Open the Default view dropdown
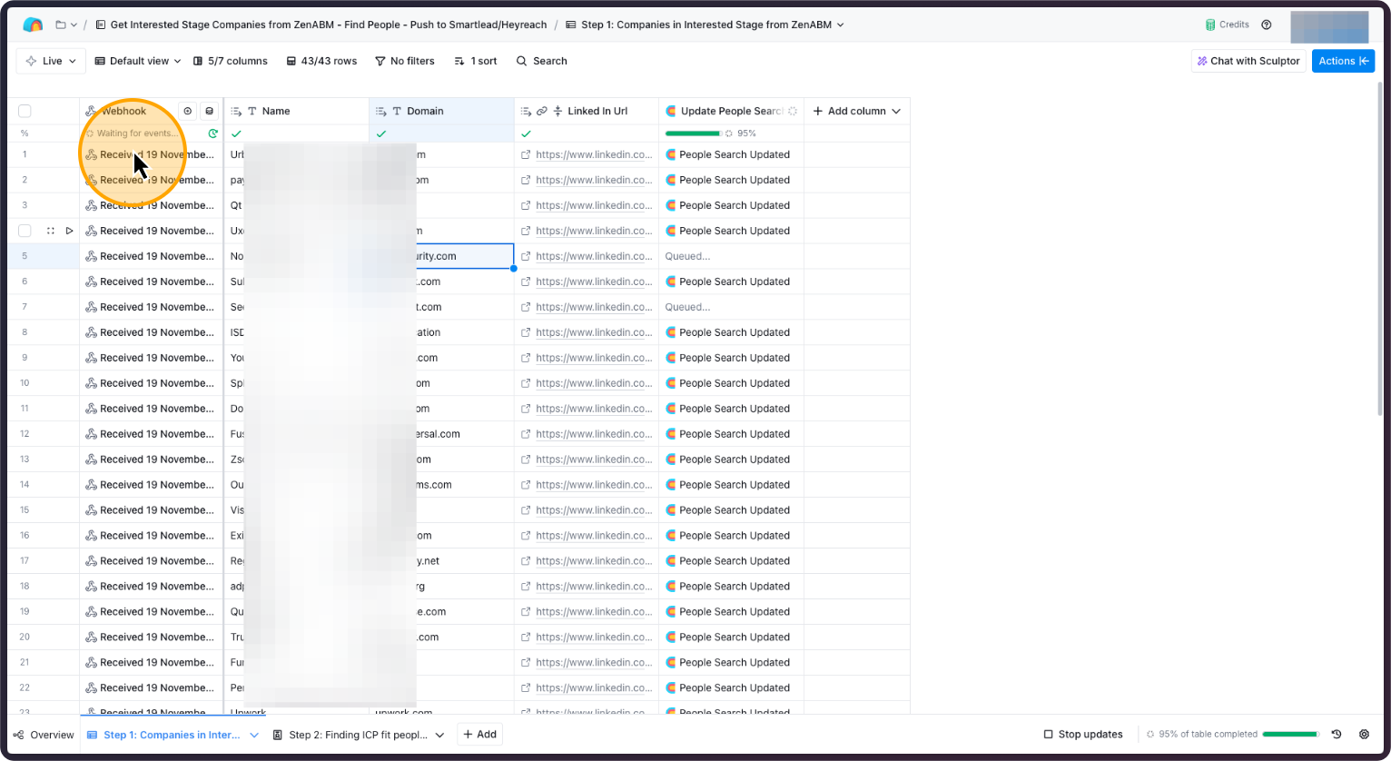 click(x=138, y=61)
